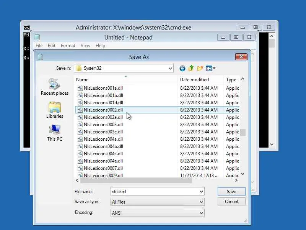
Task: Sort by Date modified column header
Action: click(x=200, y=80)
